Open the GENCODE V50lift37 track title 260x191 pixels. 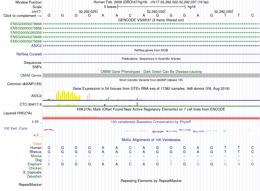(x=151, y=20)
